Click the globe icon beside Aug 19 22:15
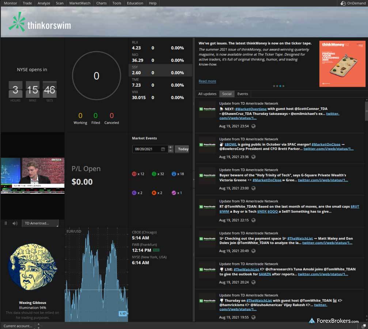The width and height of the screenshot is (368, 329). pos(254,220)
